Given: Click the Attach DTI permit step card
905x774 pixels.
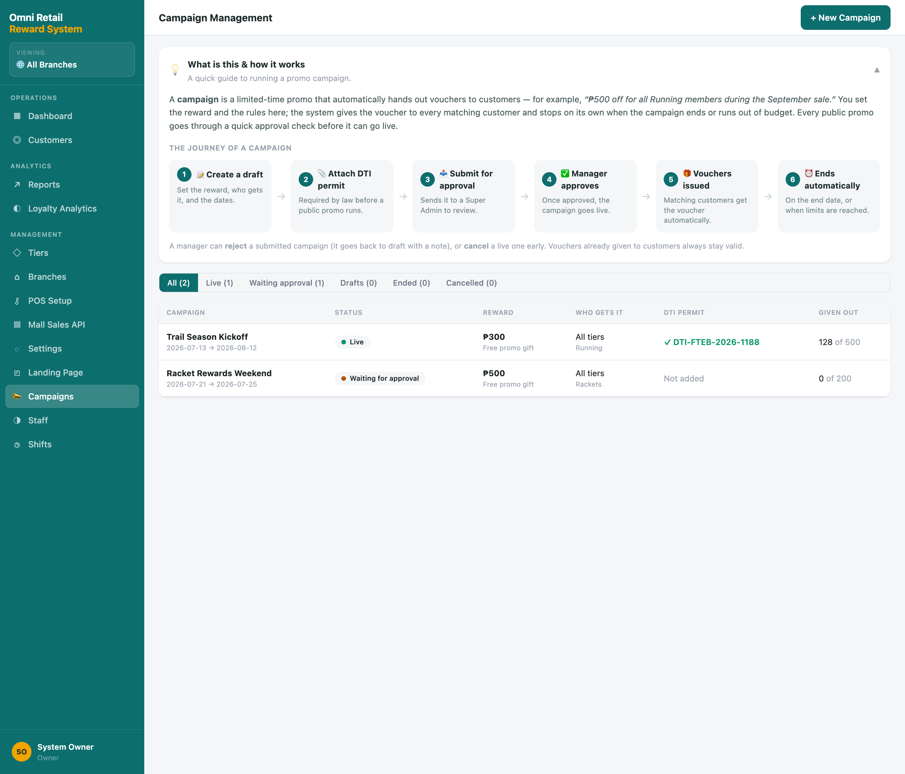Looking at the screenshot, I should (342, 196).
